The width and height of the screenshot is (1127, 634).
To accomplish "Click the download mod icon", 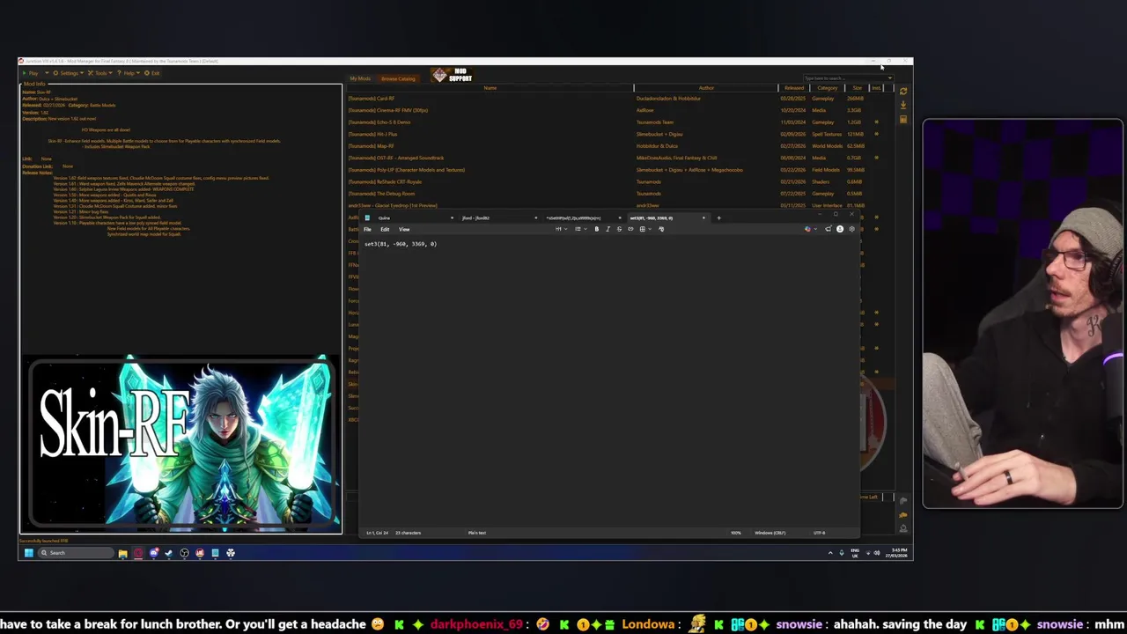I will [x=903, y=105].
